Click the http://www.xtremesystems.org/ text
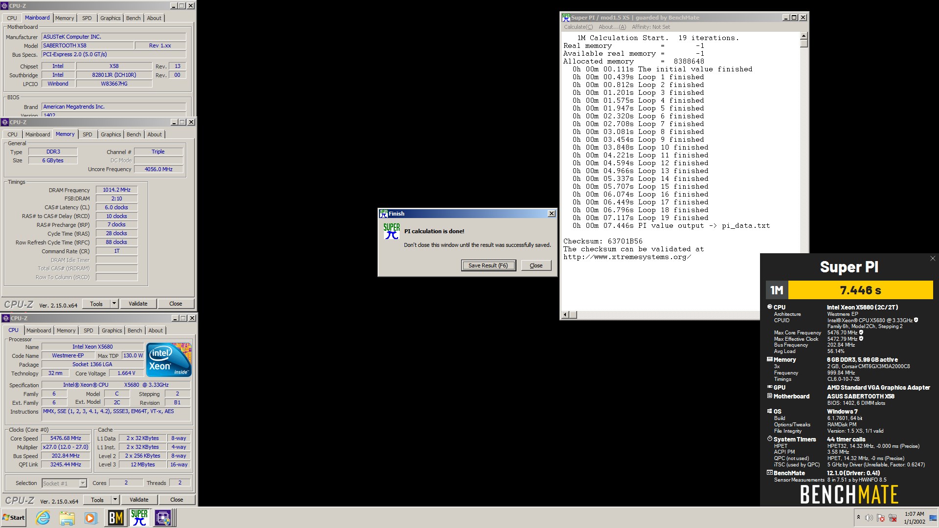This screenshot has width=939, height=528. pos(627,257)
